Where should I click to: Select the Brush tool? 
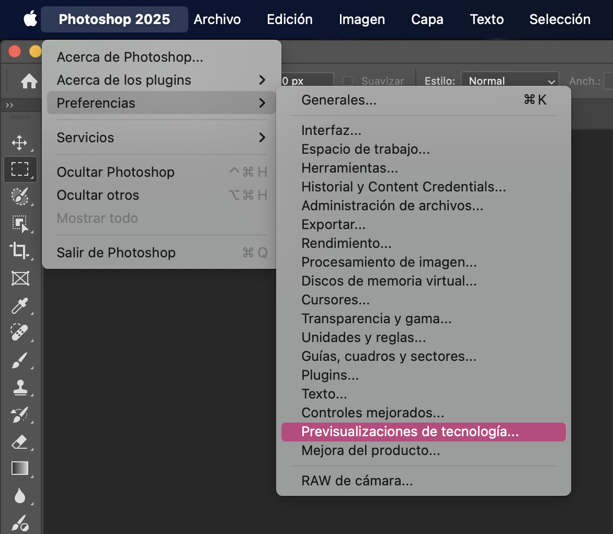19,360
